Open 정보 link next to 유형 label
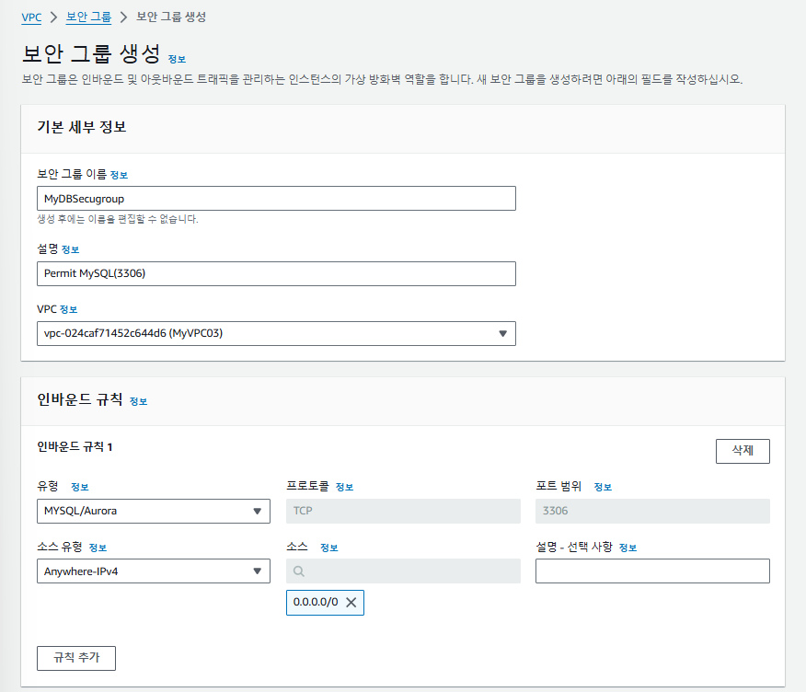 [x=80, y=487]
